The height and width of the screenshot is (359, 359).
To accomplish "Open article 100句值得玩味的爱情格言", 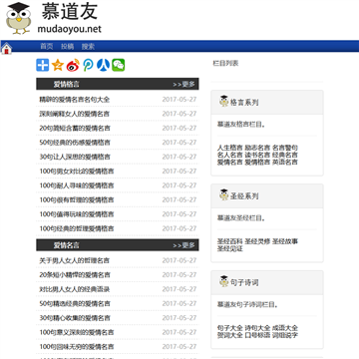I will click(77, 214).
